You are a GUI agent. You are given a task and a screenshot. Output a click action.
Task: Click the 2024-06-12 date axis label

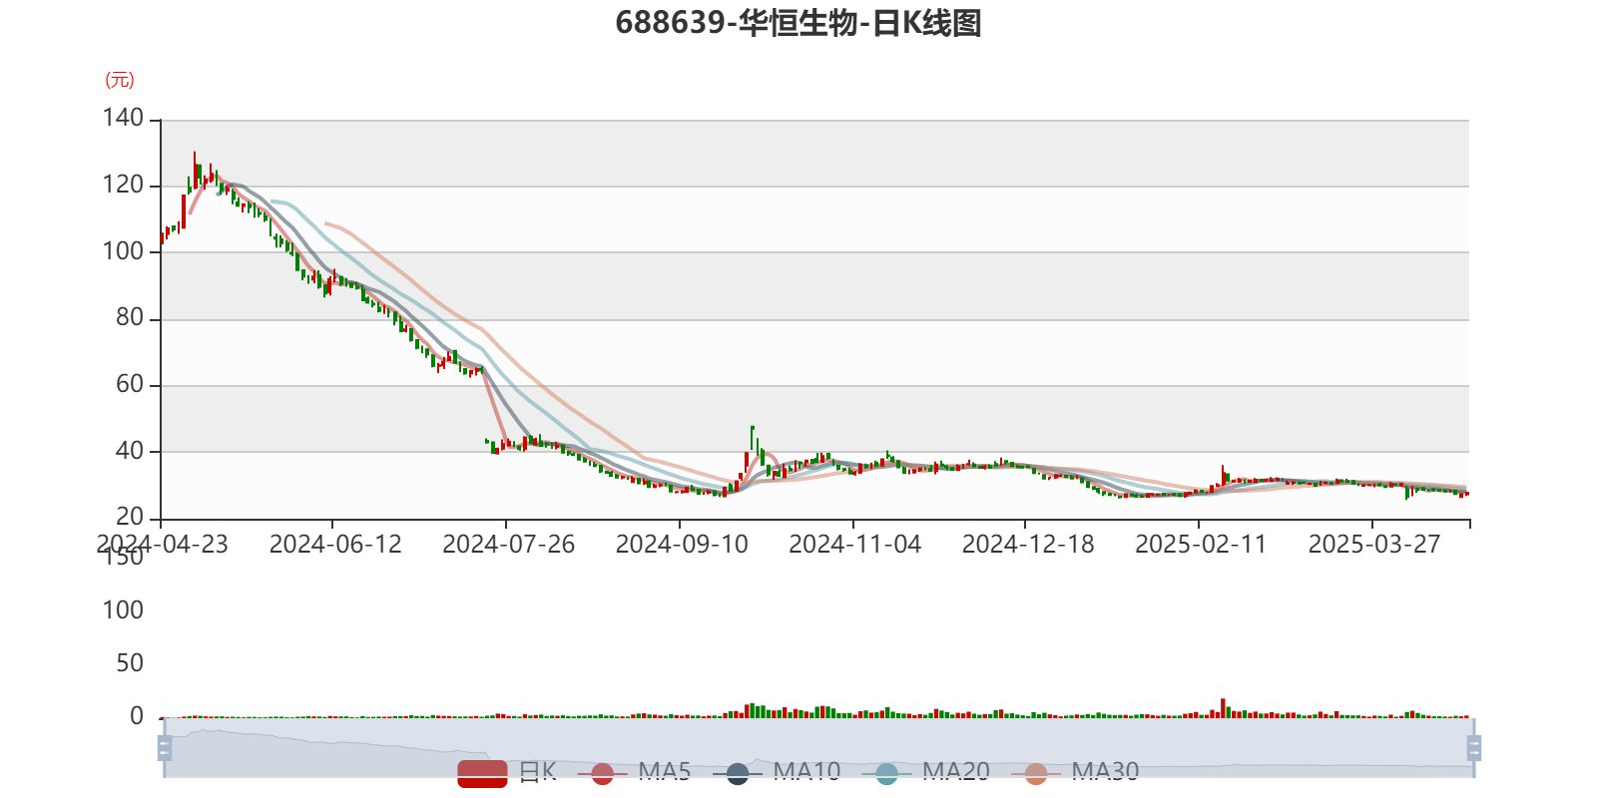[335, 545]
